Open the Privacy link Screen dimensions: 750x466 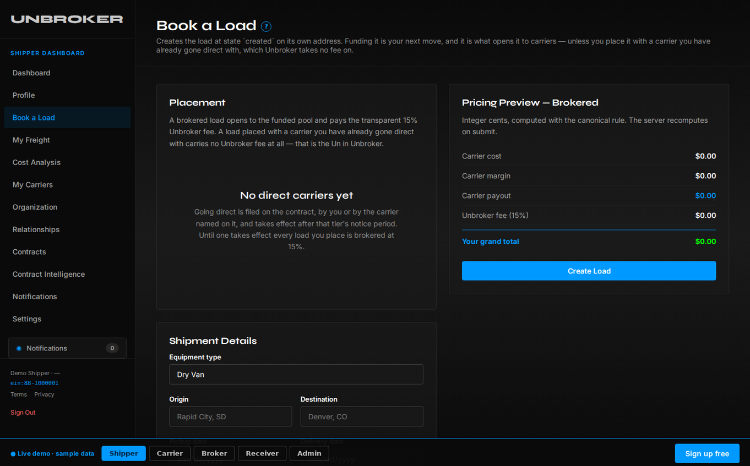(x=44, y=394)
